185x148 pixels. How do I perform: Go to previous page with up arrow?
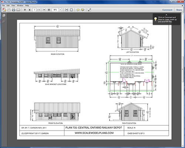pyautogui.click(x=25, y=10)
